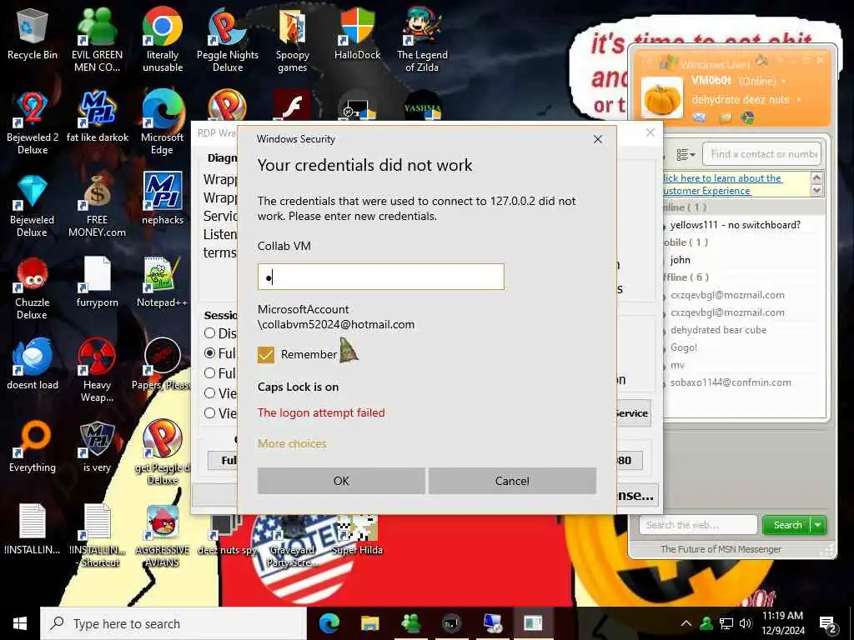Launch HalloDock desktop shortcut

(357, 35)
